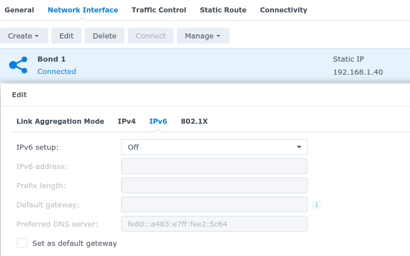Expand the Manage dropdown button
410x256 pixels.
pyautogui.click(x=202, y=36)
